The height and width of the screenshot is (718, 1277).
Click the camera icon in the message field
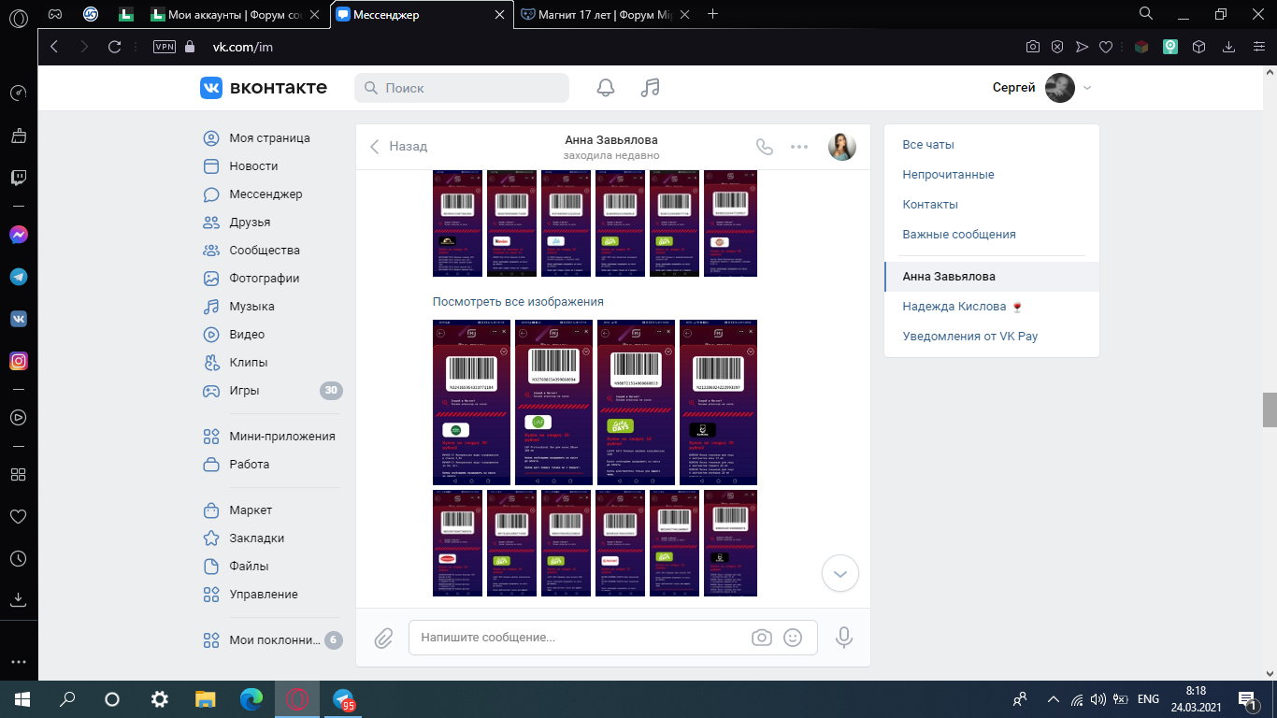coord(762,638)
